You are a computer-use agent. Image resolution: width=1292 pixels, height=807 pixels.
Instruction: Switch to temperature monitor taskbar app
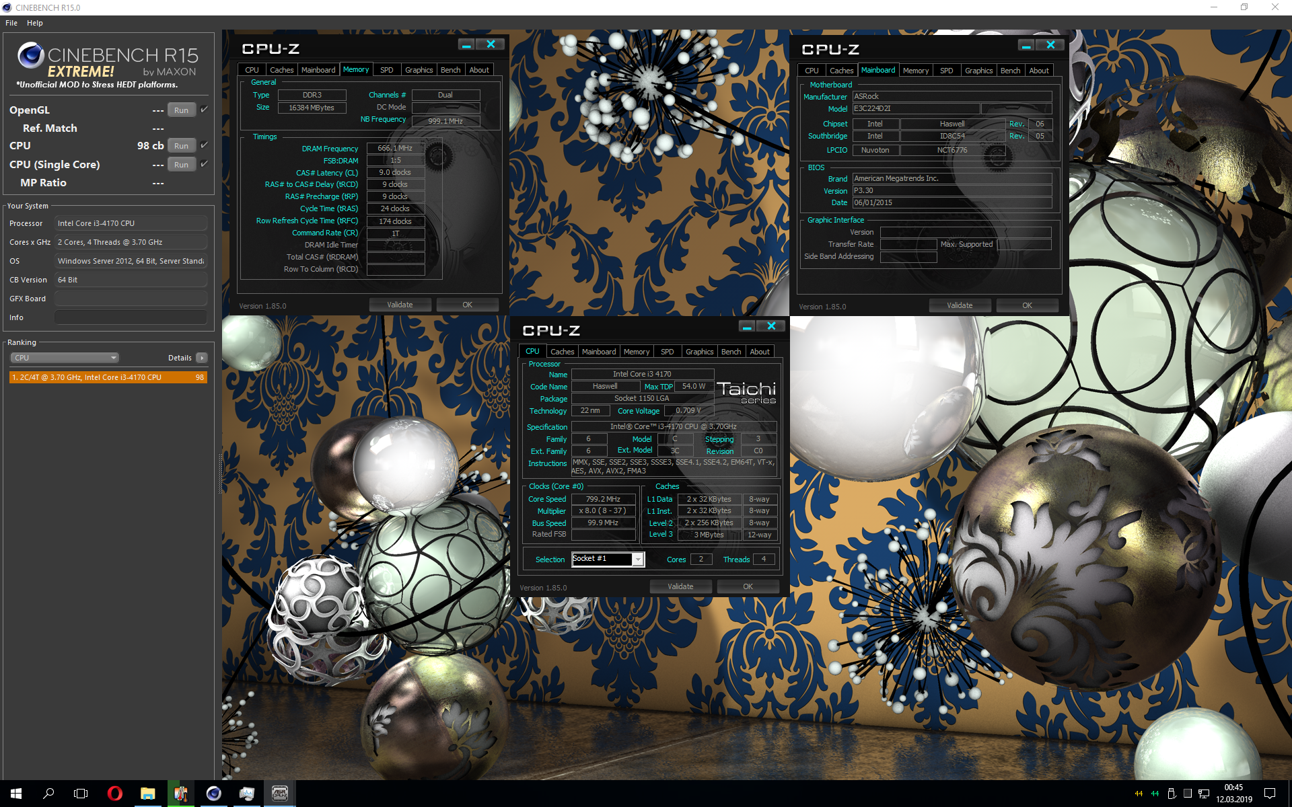pos(180,794)
